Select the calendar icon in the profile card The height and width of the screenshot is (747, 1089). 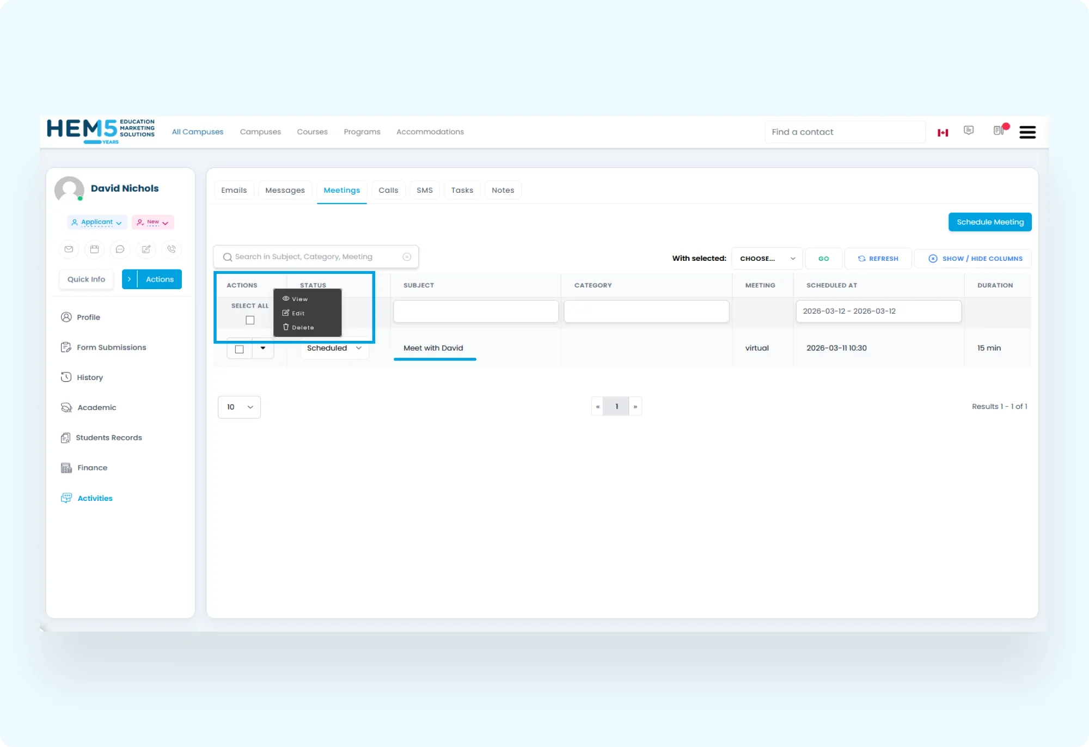pyautogui.click(x=94, y=249)
